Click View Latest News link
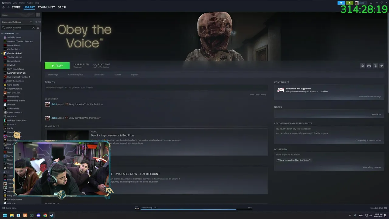The image size is (389, 219). [258, 95]
